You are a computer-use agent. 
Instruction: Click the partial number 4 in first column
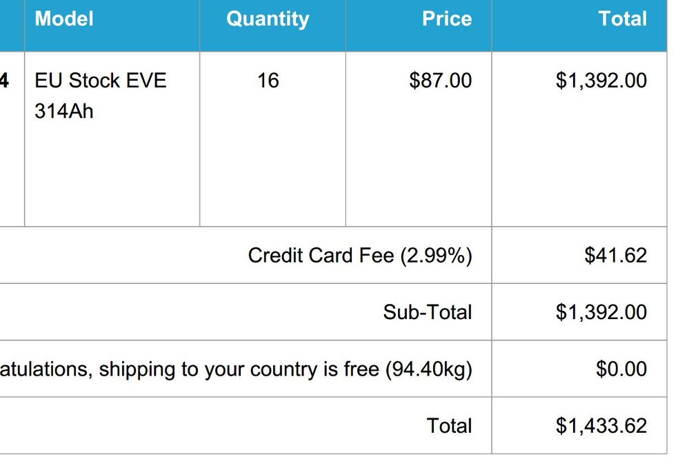point(4,81)
